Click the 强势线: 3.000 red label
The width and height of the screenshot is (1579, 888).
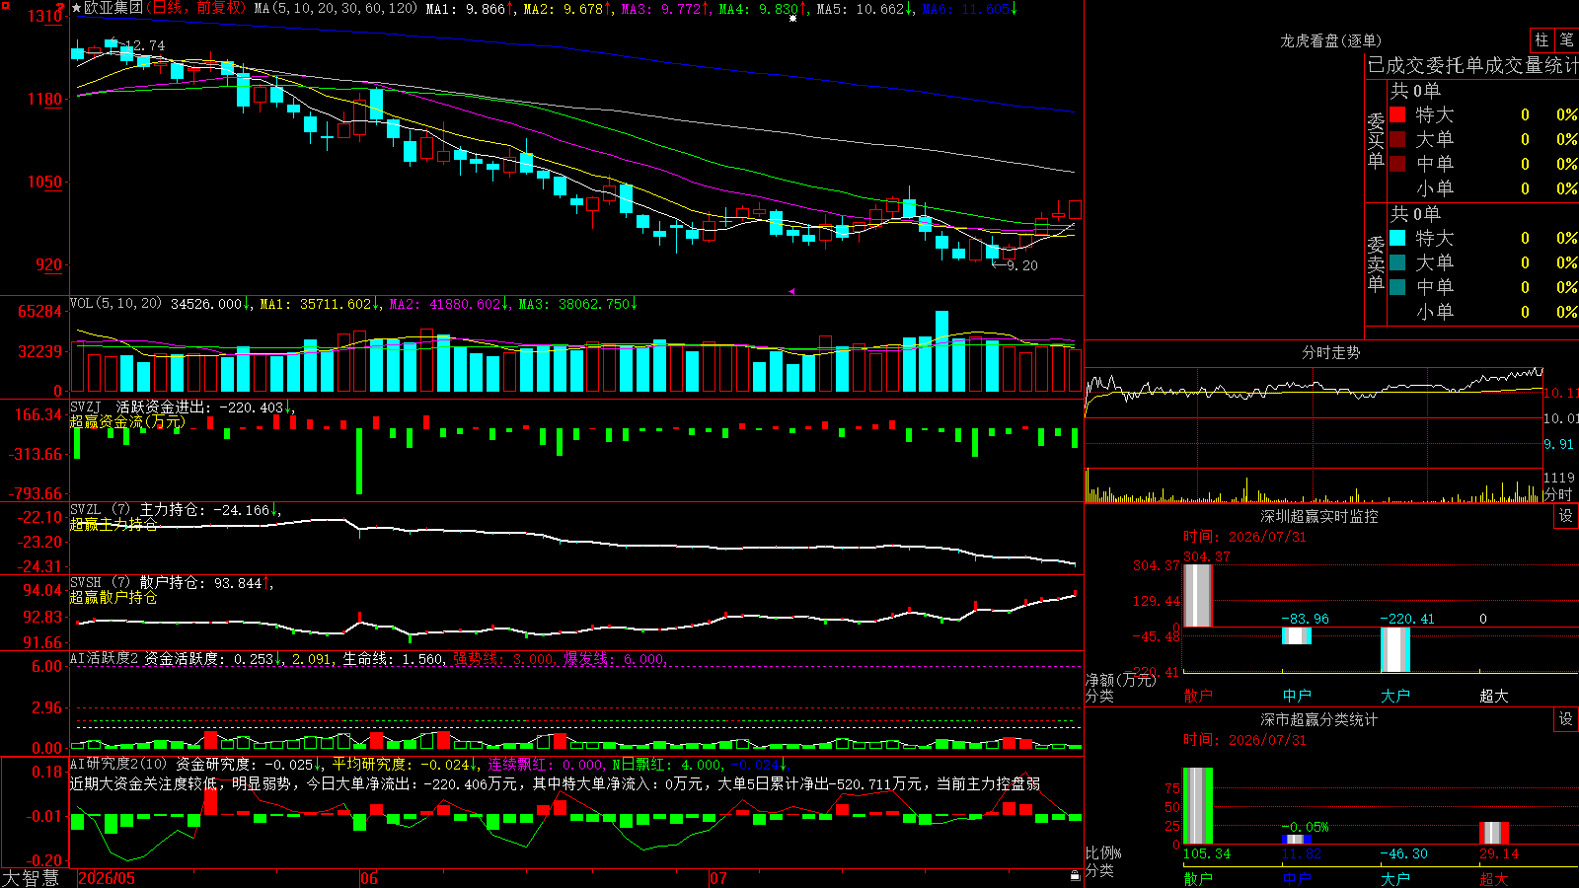point(503,659)
